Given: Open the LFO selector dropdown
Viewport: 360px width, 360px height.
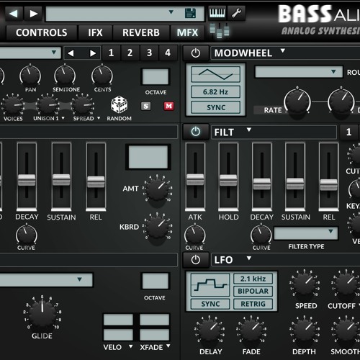Looking at the screenshot, I should pos(249,258).
